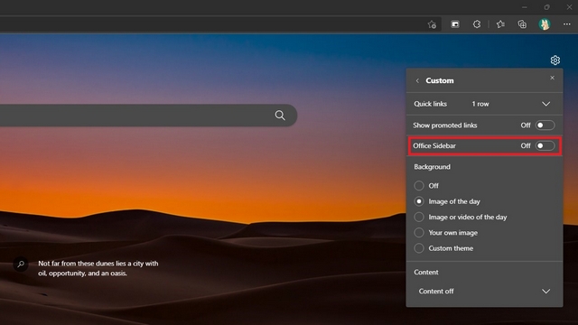Viewport: 578px width, 325px height.
Task: Toggle Show promoted links switch
Action: pos(545,125)
